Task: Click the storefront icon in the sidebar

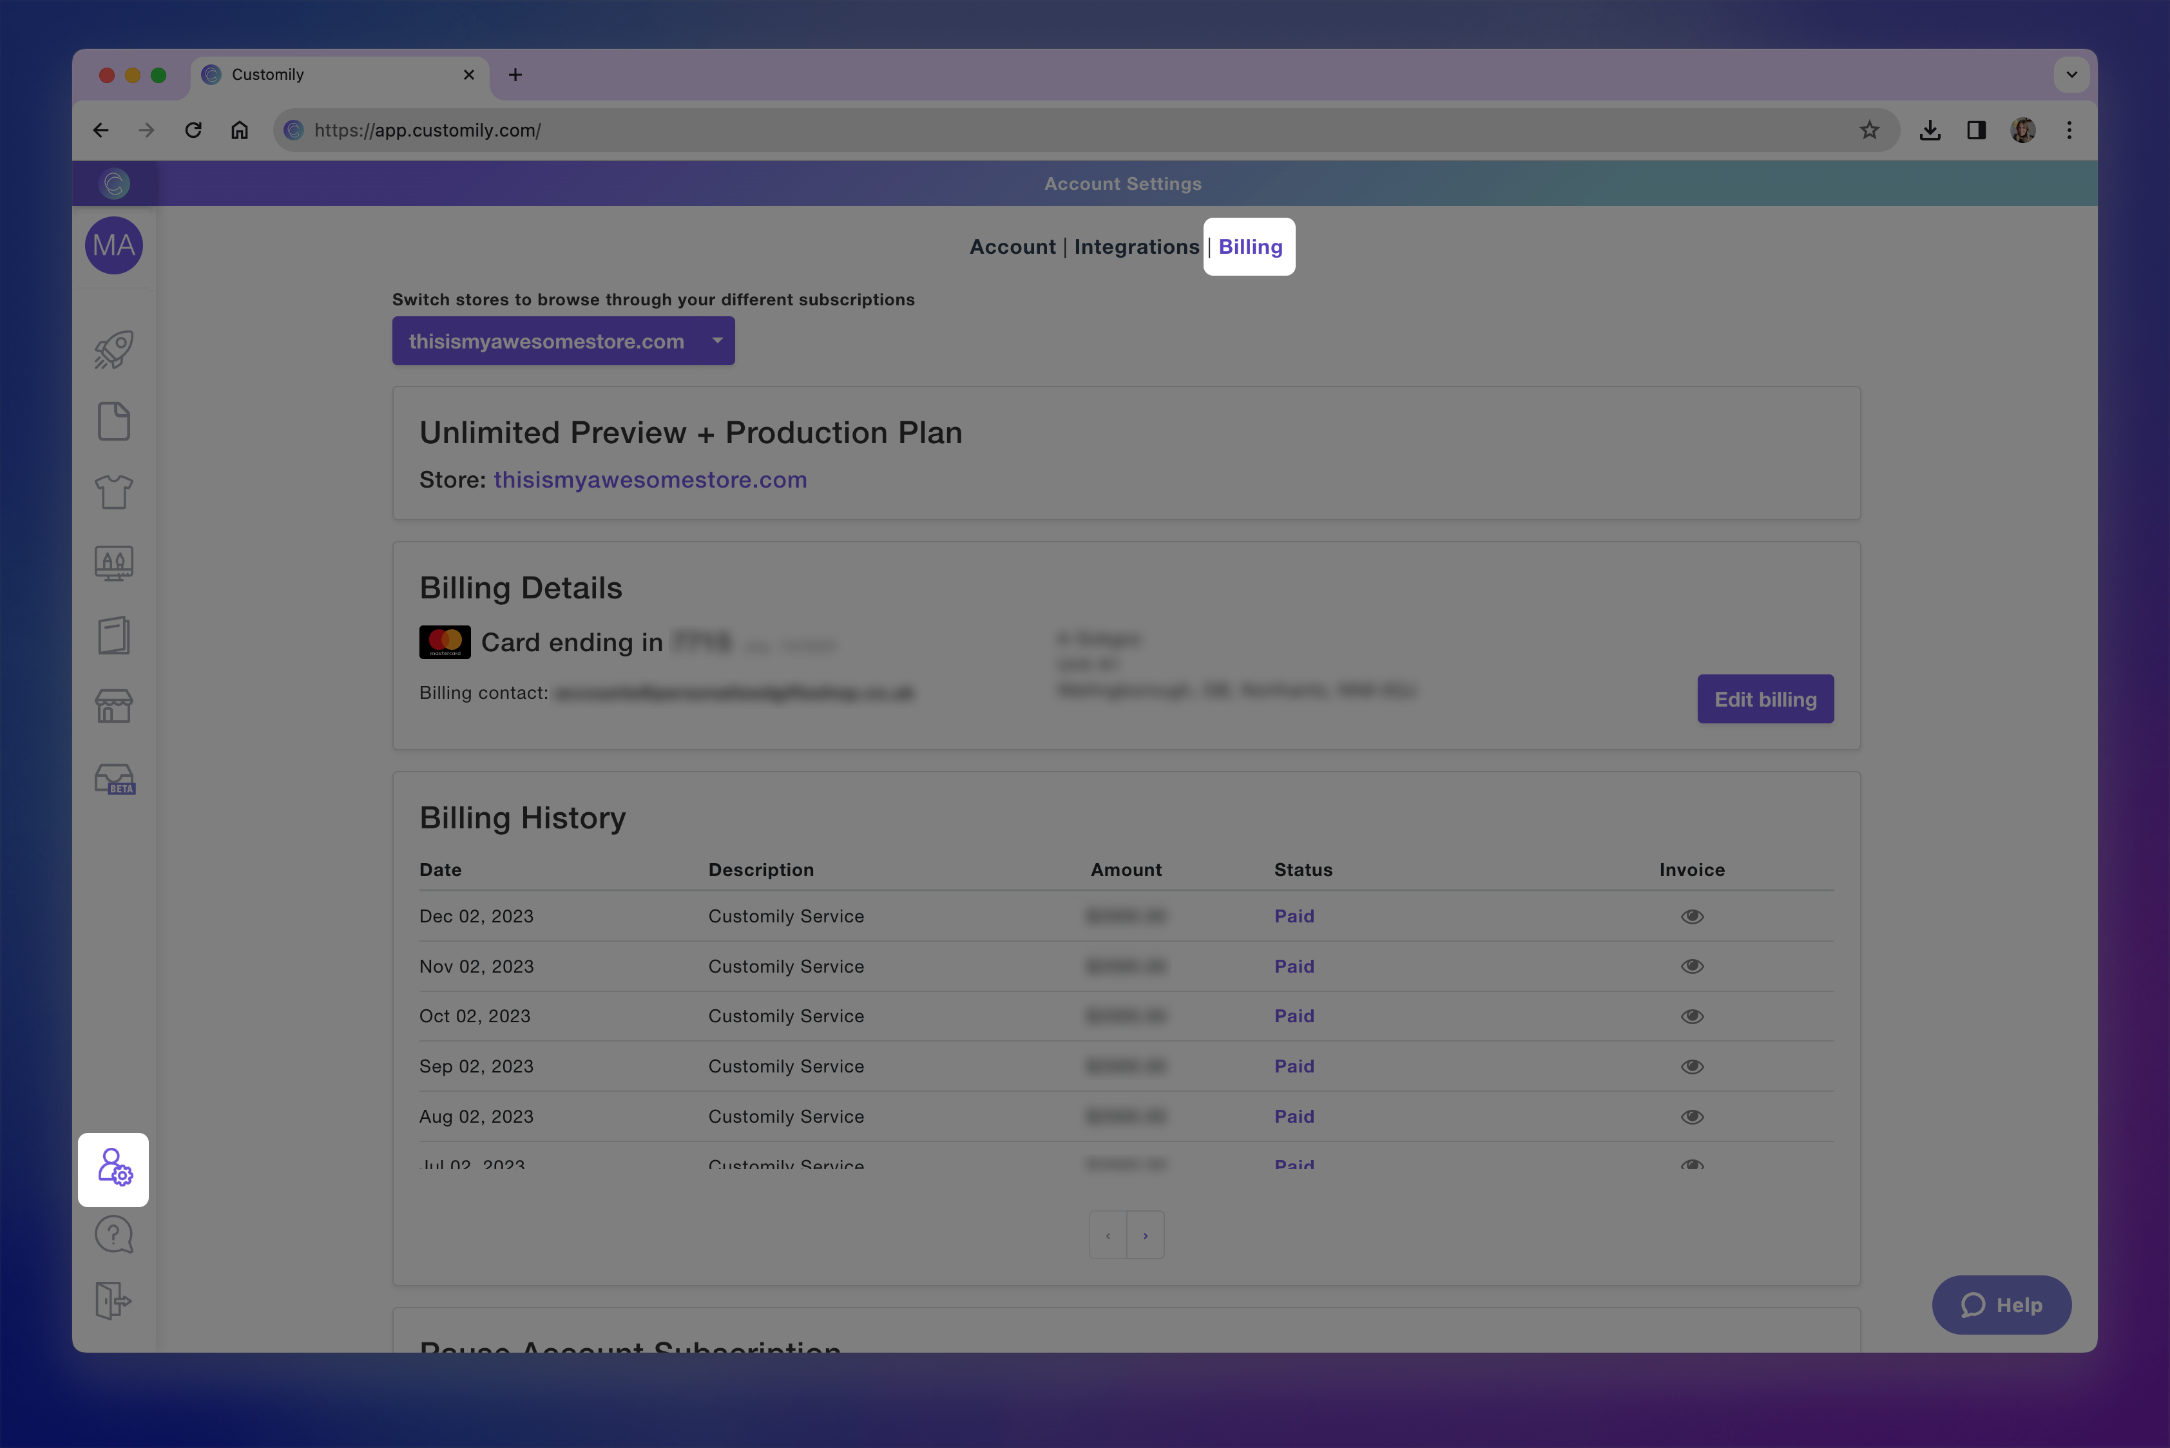Action: pyautogui.click(x=113, y=707)
